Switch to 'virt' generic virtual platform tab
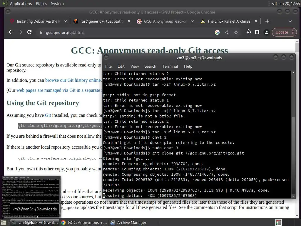Screen dimensions: 301x226 [x=100, y=21]
